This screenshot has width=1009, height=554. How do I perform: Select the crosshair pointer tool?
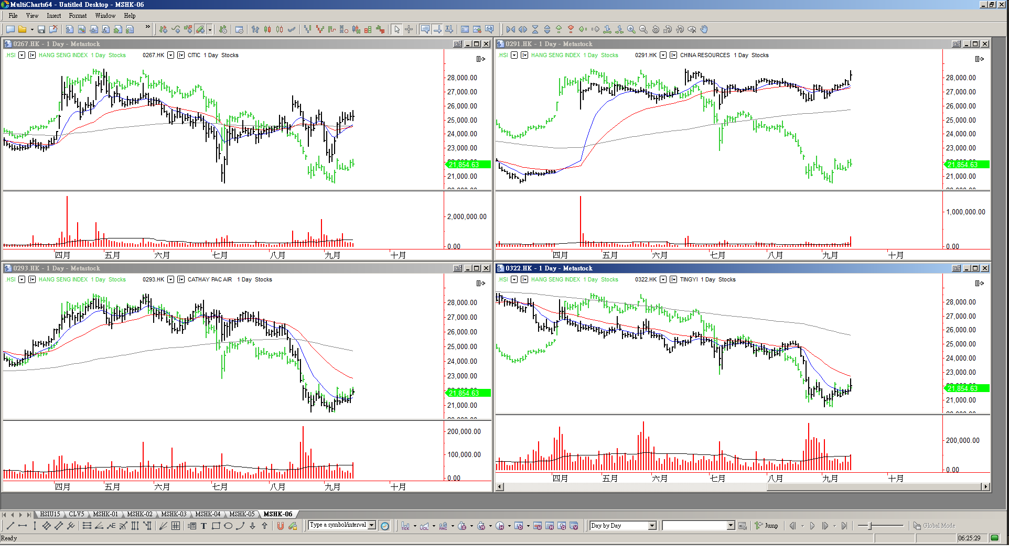[409, 29]
